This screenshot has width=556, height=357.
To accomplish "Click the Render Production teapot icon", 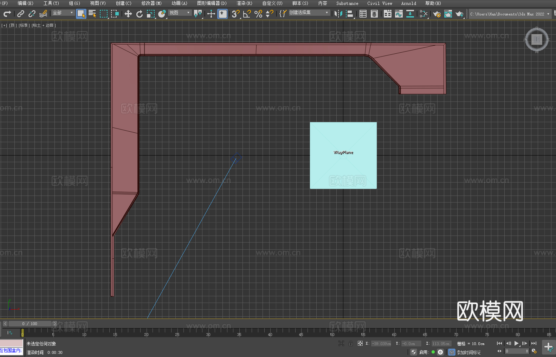I will pos(459,14).
